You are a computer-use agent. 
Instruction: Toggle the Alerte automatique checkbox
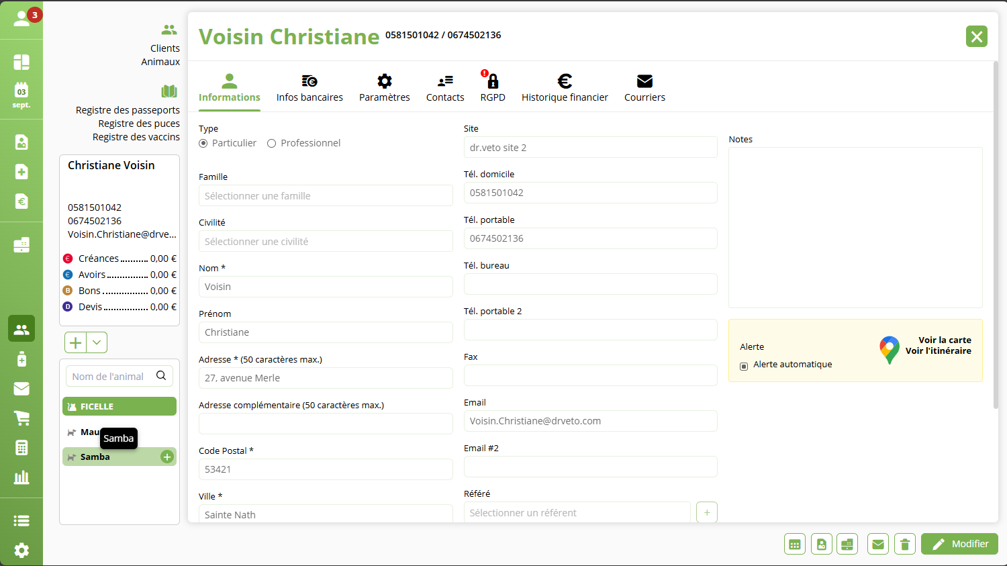point(744,366)
